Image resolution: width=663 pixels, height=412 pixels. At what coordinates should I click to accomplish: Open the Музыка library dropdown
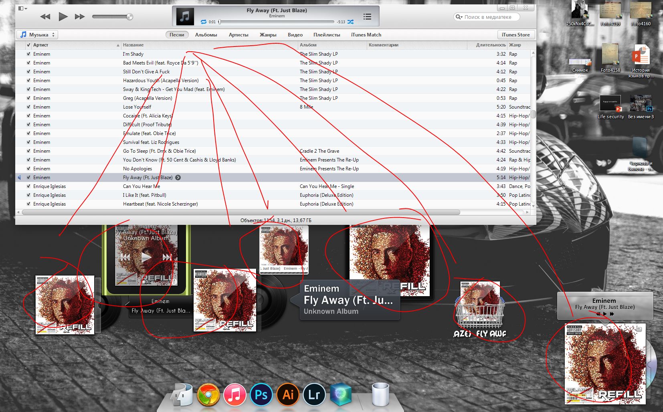(x=37, y=34)
